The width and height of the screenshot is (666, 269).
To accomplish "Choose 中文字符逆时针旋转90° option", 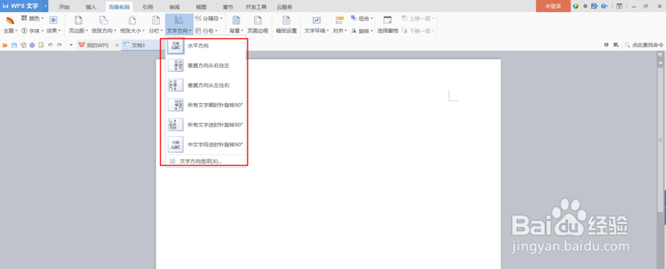I will [206, 144].
